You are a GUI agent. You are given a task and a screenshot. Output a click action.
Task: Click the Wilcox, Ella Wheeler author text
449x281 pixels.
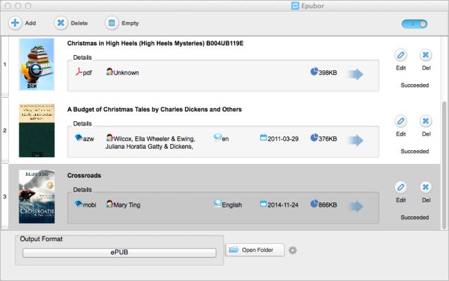pyautogui.click(x=150, y=143)
